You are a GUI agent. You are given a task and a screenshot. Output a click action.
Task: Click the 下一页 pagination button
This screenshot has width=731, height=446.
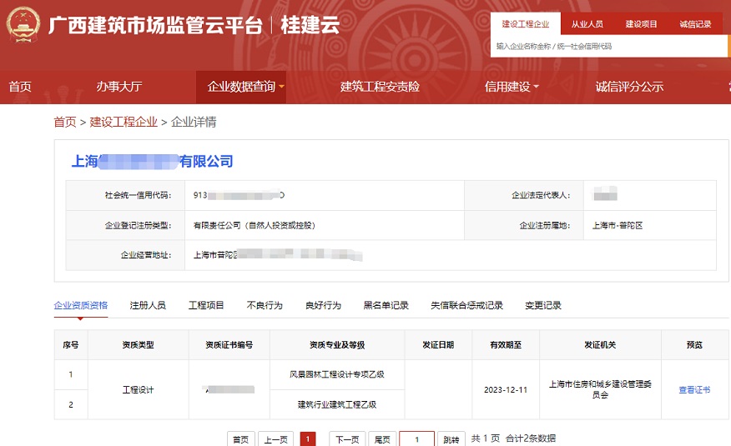pos(346,439)
